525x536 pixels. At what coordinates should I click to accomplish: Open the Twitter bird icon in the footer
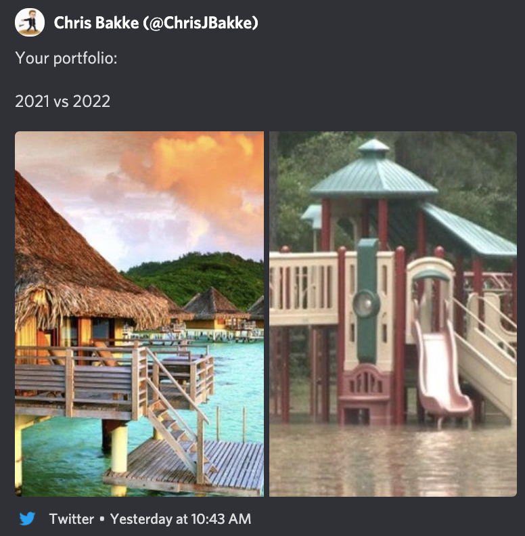(x=27, y=518)
